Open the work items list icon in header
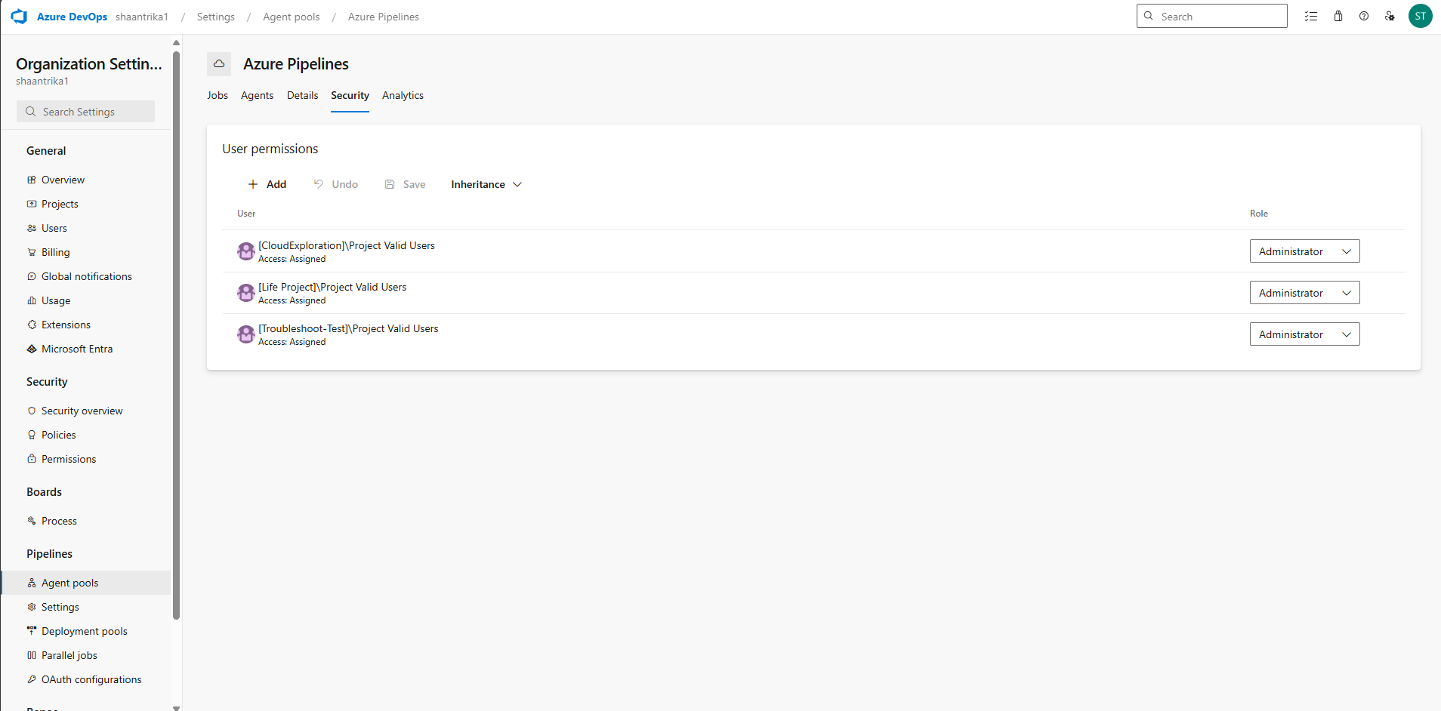The image size is (1441, 711). [1311, 16]
